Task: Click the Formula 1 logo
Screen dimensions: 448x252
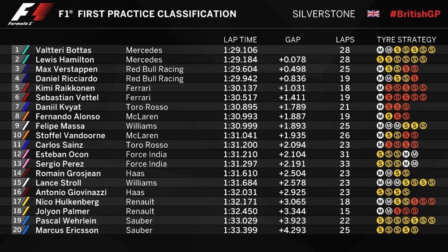Action: click(x=30, y=14)
